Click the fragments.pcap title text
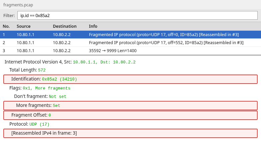Viewport: 261px width, 141px height. [18, 5]
